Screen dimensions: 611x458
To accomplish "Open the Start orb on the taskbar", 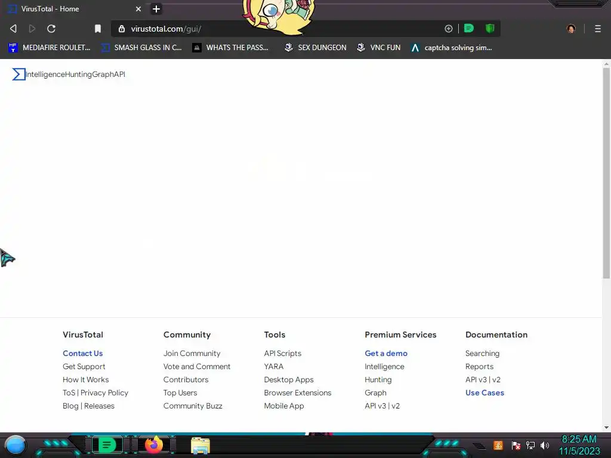I will (x=16, y=445).
